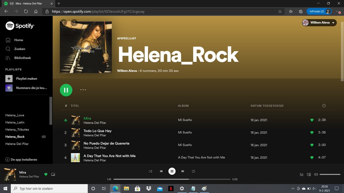
Task: Open the browser favorites list icon
Action: [x=291, y=11]
